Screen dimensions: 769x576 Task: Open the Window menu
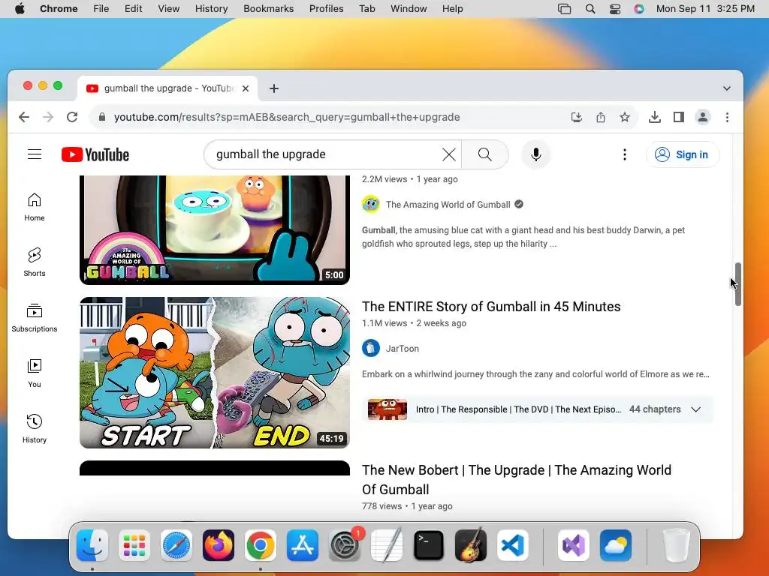click(x=409, y=8)
